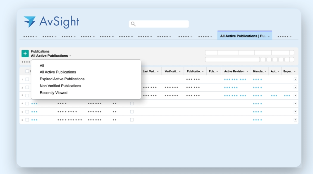Open row 1 actions arrow
This screenshot has width=313, height=174.
coord(295,79)
